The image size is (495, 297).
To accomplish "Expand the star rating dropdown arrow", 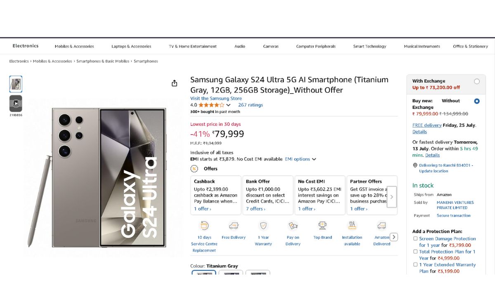I will click(229, 105).
